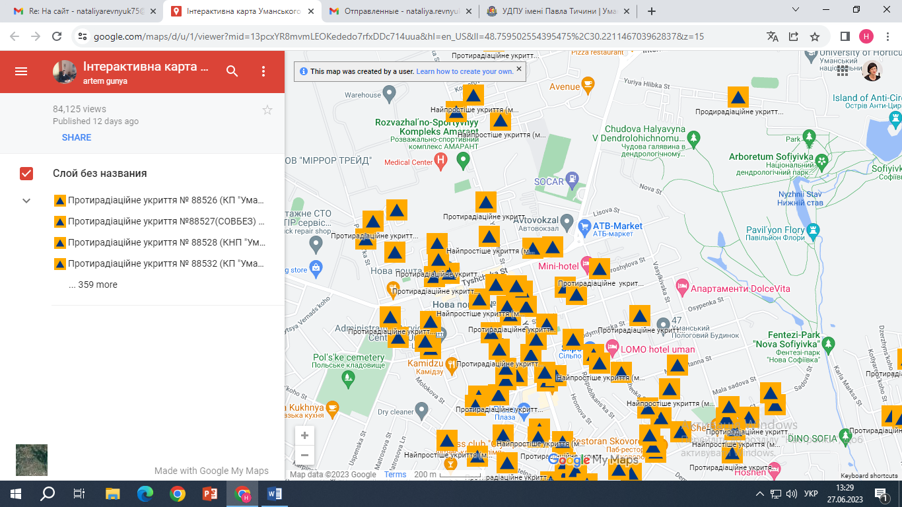Close the "map was created by a user" notice
The height and width of the screenshot is (507, 902).
(519, 69)
